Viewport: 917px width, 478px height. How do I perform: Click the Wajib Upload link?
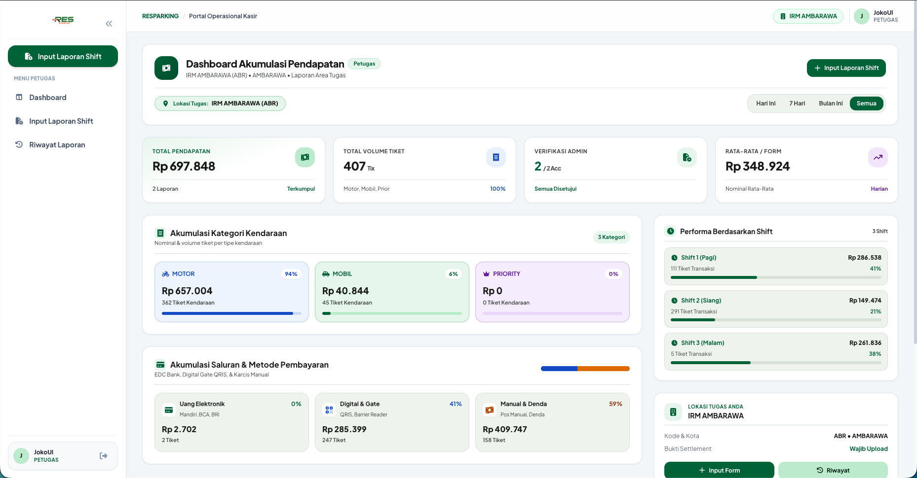tap(869, 449)
